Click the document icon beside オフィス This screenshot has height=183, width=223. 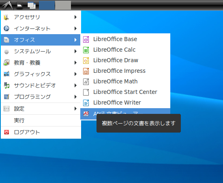point(6,40)
